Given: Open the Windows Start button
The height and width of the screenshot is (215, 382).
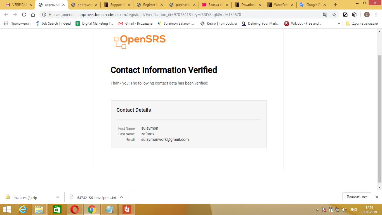Looking at the screenshot, I should [7, 209].
